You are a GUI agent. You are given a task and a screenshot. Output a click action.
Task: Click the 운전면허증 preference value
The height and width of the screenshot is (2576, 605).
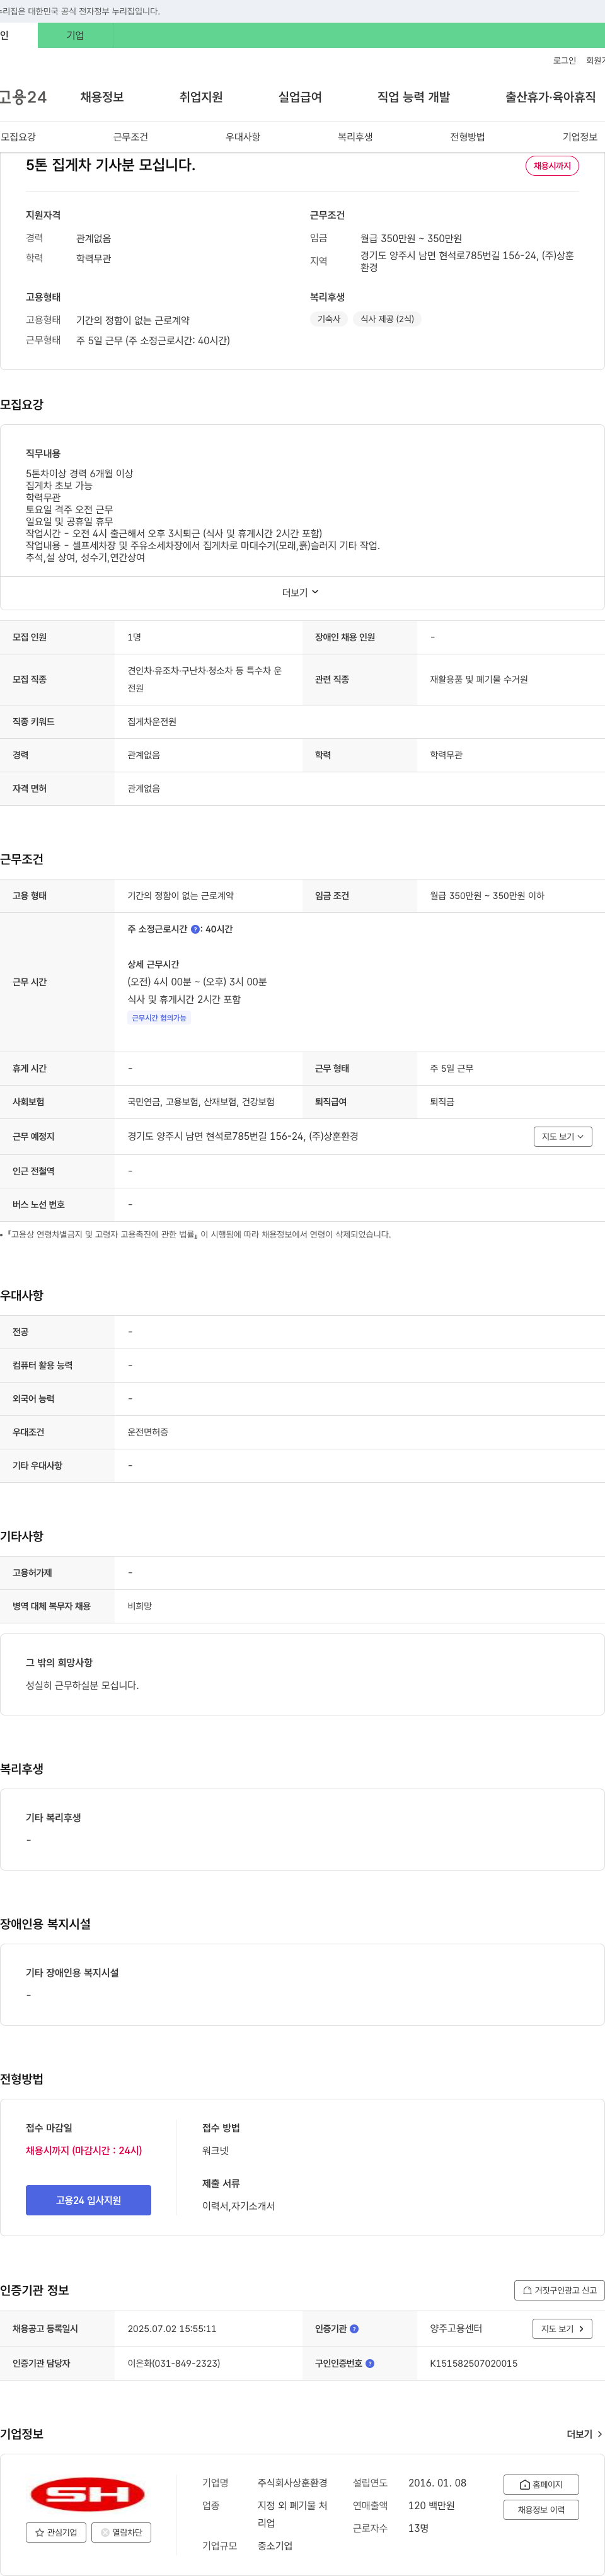point(148,1432)
